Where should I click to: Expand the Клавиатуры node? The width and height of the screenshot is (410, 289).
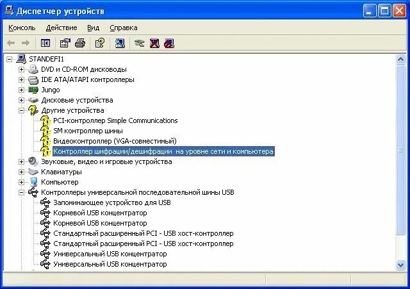click(x=21, y=172)
